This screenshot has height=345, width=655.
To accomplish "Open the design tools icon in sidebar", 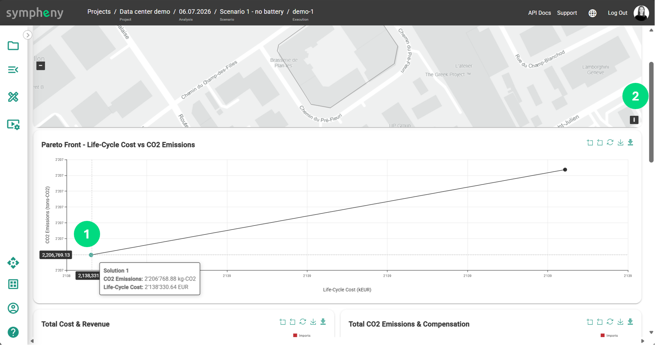I will coord(13,97).
